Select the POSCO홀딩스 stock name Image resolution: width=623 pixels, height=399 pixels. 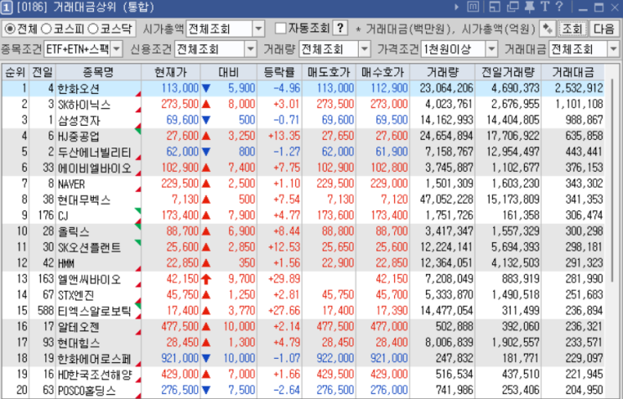[x=86, y=391]
